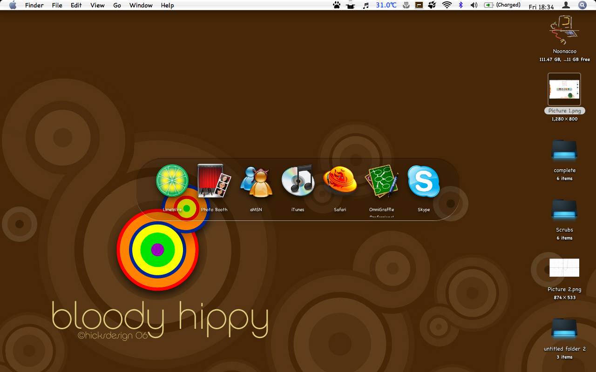Open the Finder menu
The width and height of the screenshot is (596, 372).
34,5
